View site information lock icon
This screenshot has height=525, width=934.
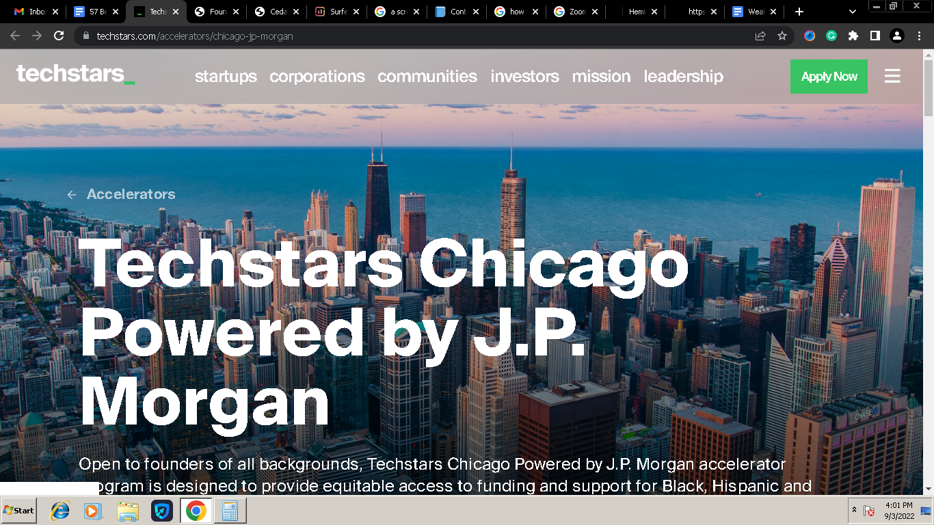[86, 36]
